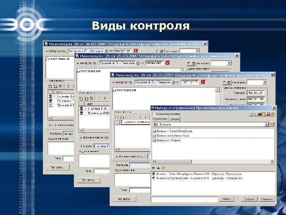The height and width of the screenshot is (215, 286).
Task: Click the green up arrow in the middle Resolution window
Action: coord(105,99)
